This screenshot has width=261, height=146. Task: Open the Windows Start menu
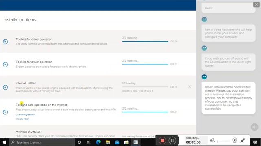coord(4,142)
